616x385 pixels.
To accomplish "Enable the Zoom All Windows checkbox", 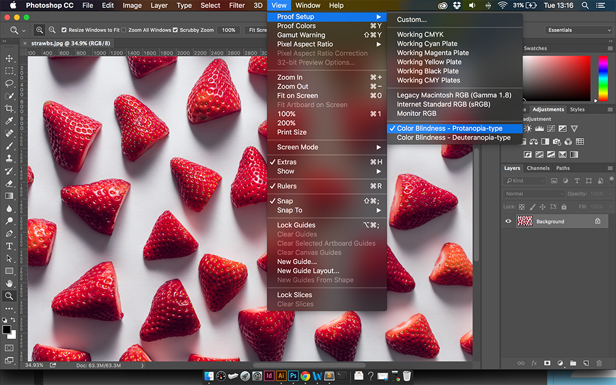I will 124,30.
